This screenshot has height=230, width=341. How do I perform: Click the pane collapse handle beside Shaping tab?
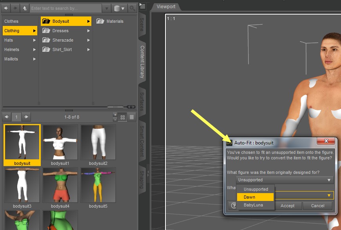[x=148, y=173]
